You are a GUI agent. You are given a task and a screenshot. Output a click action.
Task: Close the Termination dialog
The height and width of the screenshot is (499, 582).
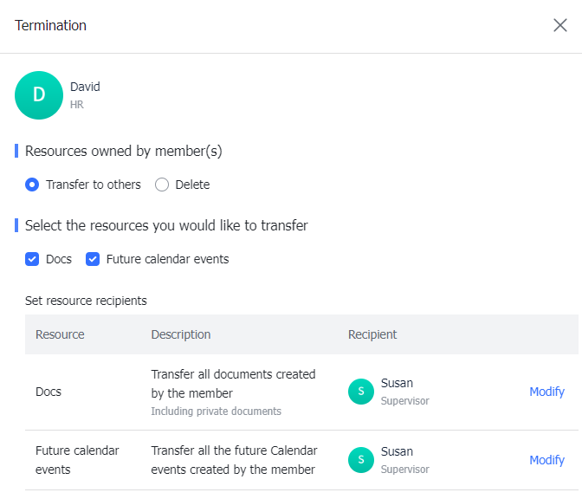click(560, 25)
